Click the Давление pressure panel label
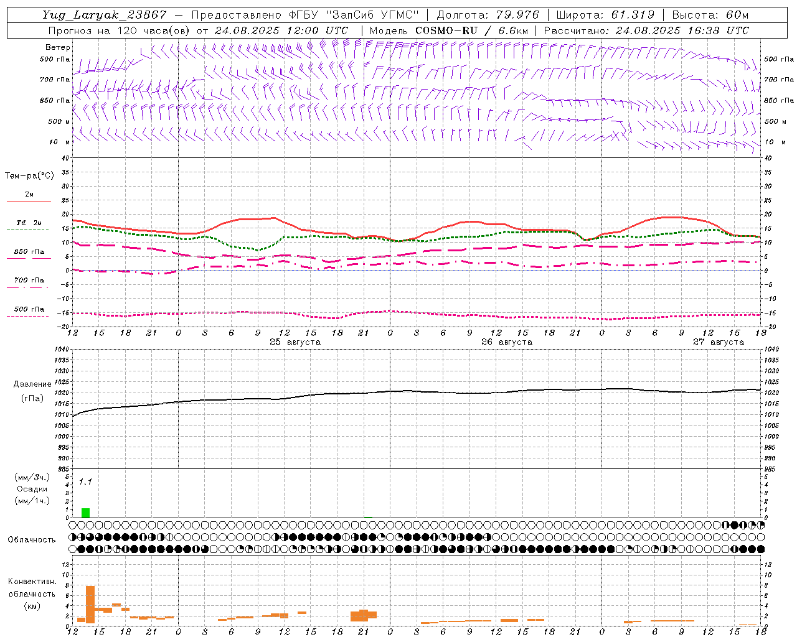The width and height of the screenshot is (797, 637). [32, 384]
